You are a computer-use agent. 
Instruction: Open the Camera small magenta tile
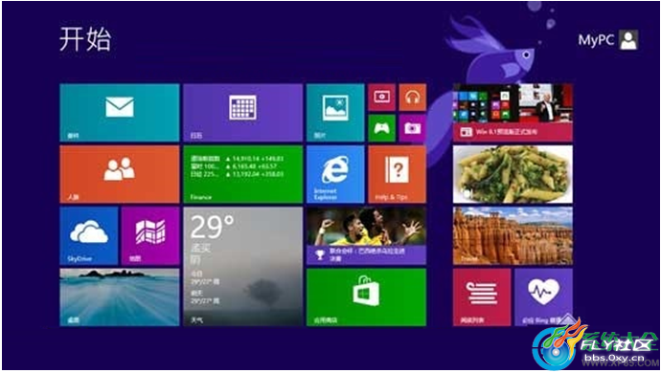coord(413,128)
